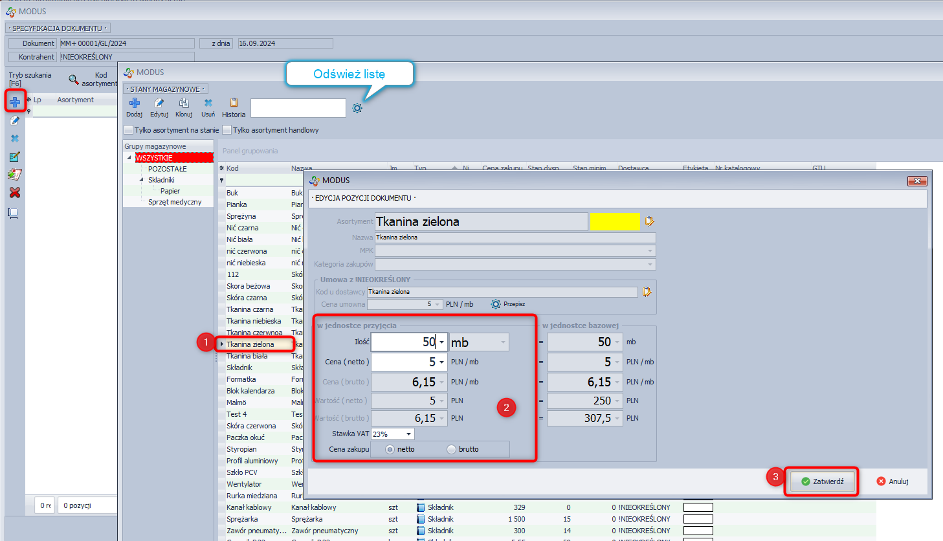Tick the 'Tylko asortyment handlowy' checkbox
This screenshot has width=943, height=541.
pos(227,130)
